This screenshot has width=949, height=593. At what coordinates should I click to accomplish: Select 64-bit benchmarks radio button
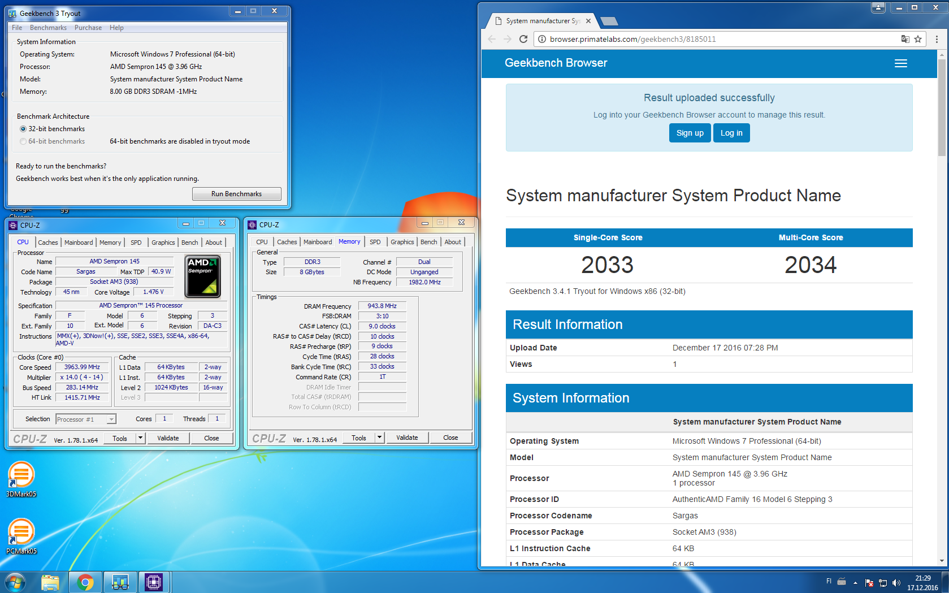click(x=23, y=141)
